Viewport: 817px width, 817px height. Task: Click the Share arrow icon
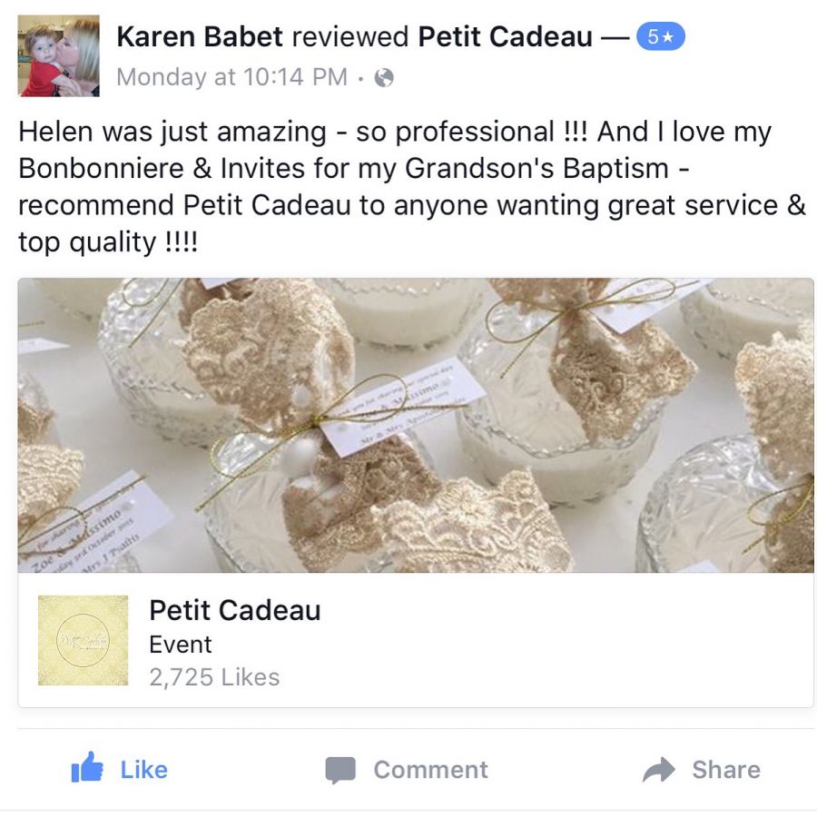pos(659,770)
